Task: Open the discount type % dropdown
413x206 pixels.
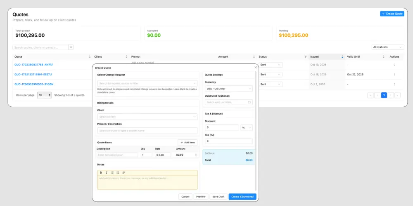Action: pos(246,127)
